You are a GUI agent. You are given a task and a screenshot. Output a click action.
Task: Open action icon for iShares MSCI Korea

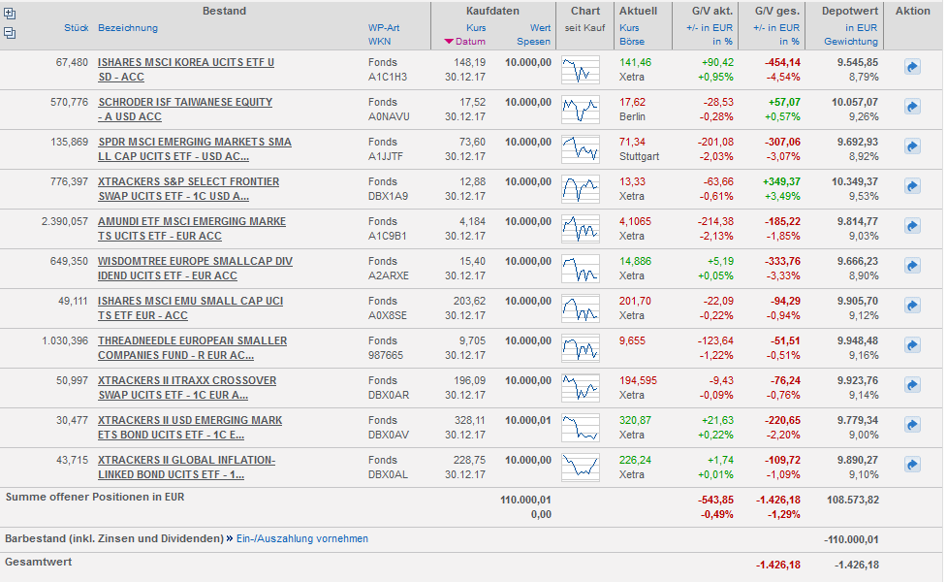tap(912, 67)
